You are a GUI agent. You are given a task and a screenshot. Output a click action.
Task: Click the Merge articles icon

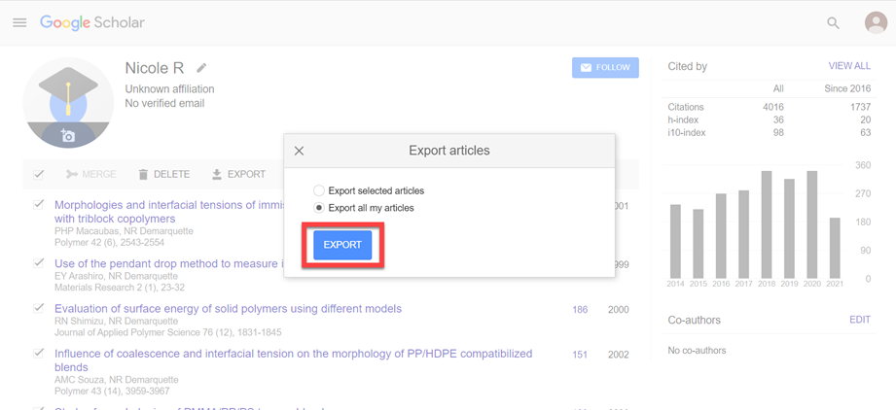(x=72, y=175)
